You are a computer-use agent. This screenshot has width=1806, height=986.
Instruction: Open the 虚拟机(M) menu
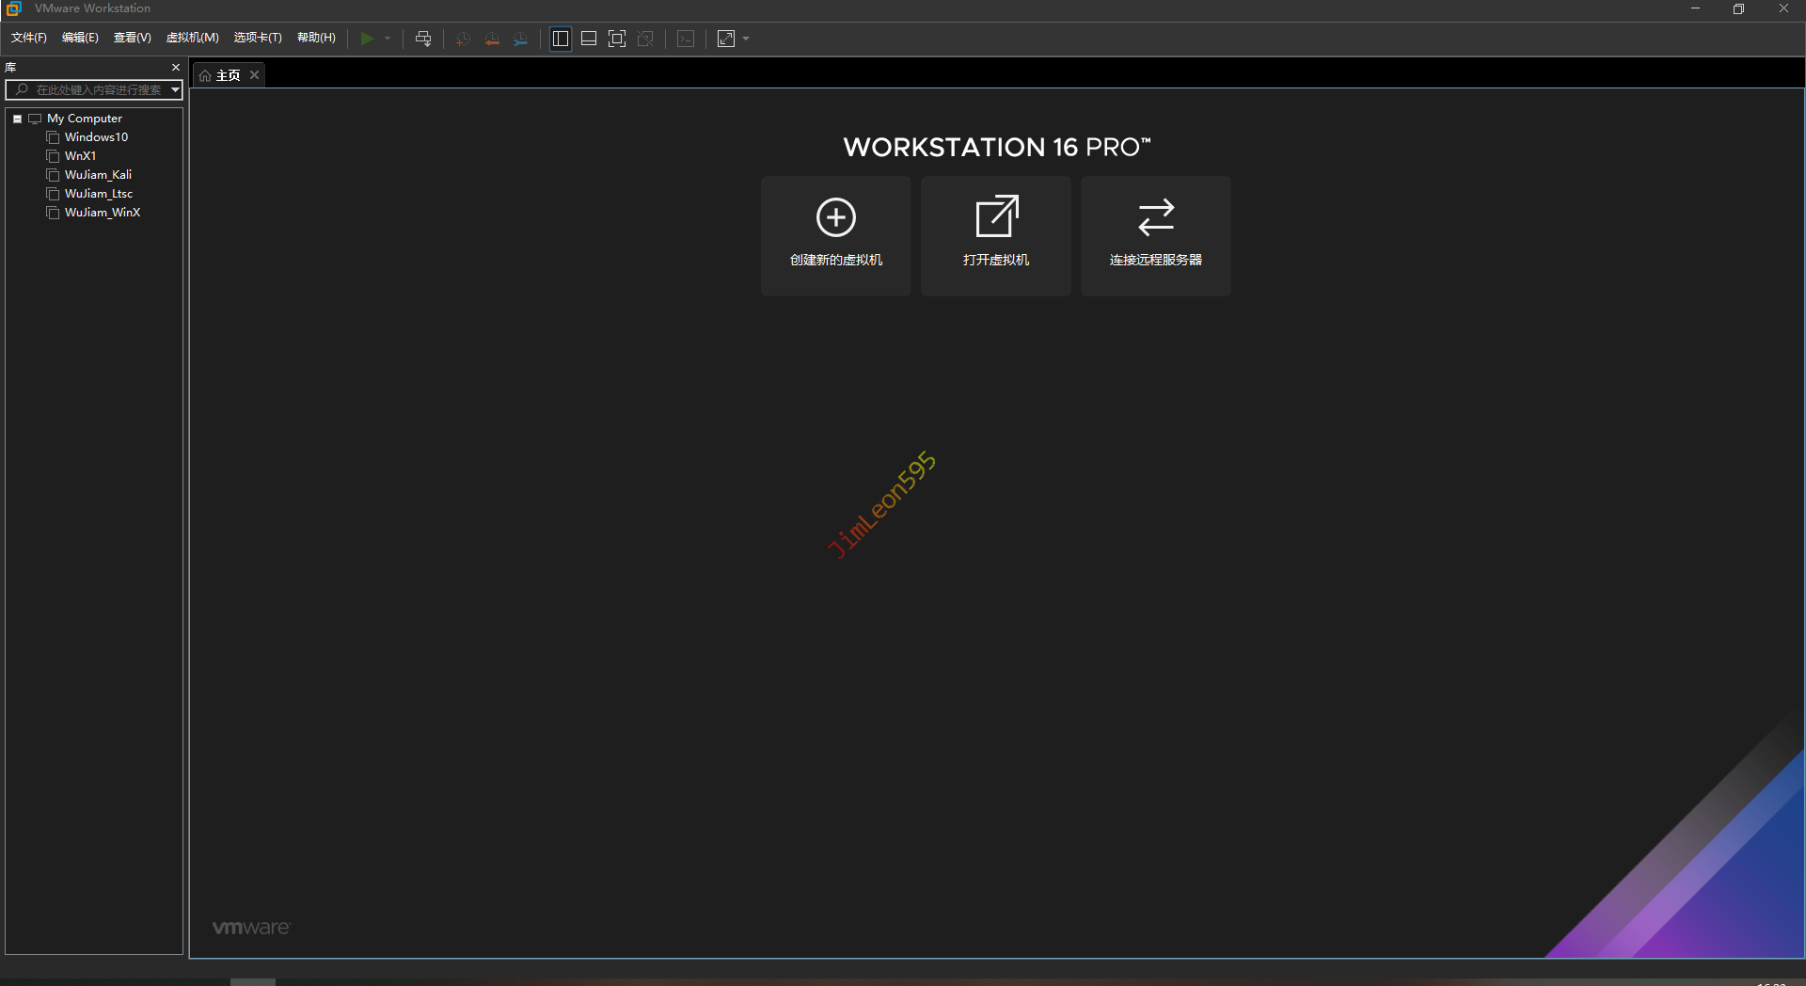click(x=192, y=38)
